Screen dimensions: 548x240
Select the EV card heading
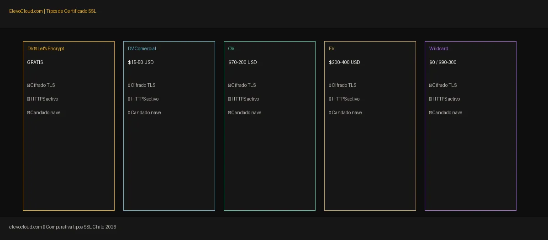[x=332, y=48]
